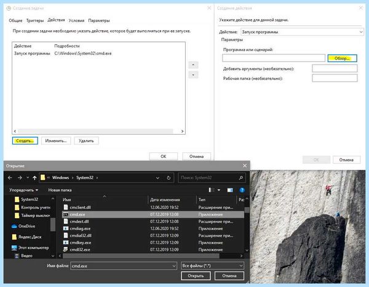Switch to the Общие tab
This screenshot has height=287, width=369.
pos(15,21)
